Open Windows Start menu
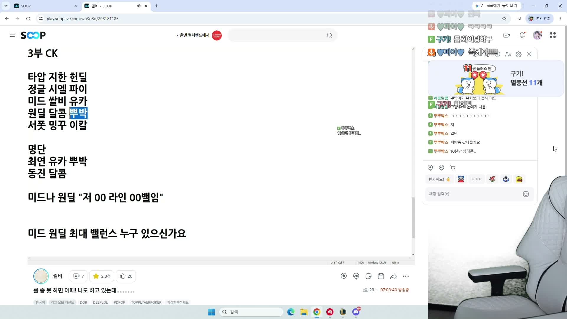 pyautogui.click(x=211, y=312)
